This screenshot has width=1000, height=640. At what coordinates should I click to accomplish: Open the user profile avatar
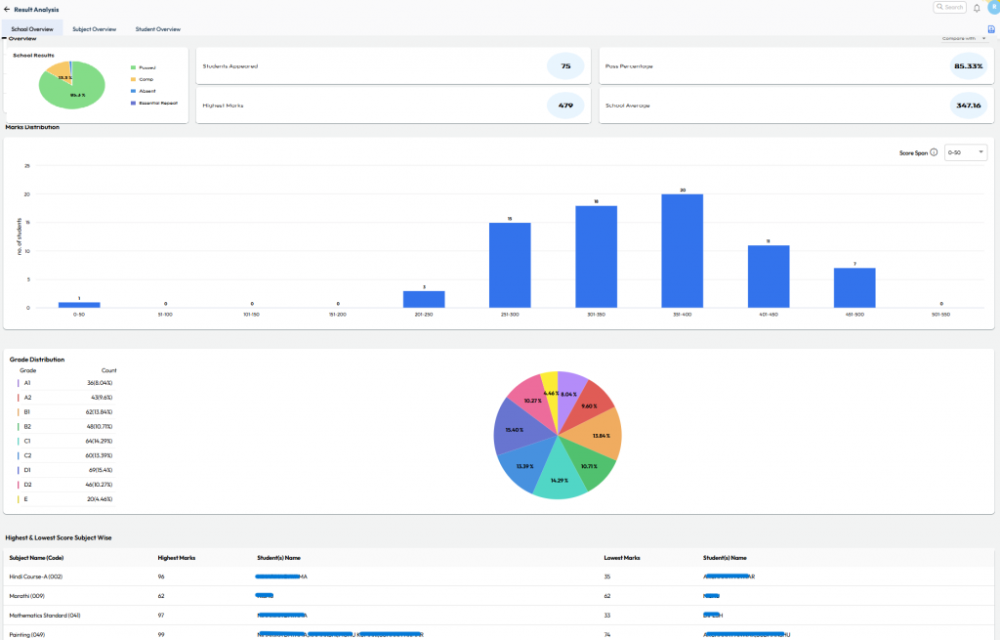click(x=992, y=7)
